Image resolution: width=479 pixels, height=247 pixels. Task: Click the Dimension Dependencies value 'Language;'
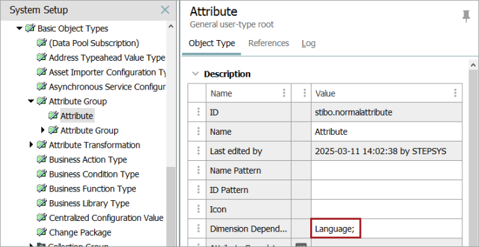tap(335, 228)
